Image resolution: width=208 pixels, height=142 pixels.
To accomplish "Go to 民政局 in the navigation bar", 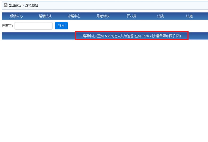I will coord(131,16).
